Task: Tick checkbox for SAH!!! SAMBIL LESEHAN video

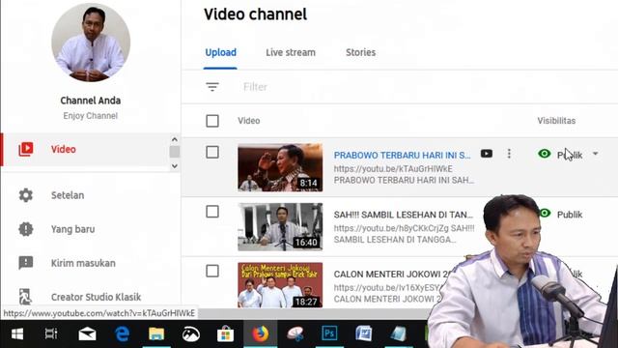Action: coord(212,212)
